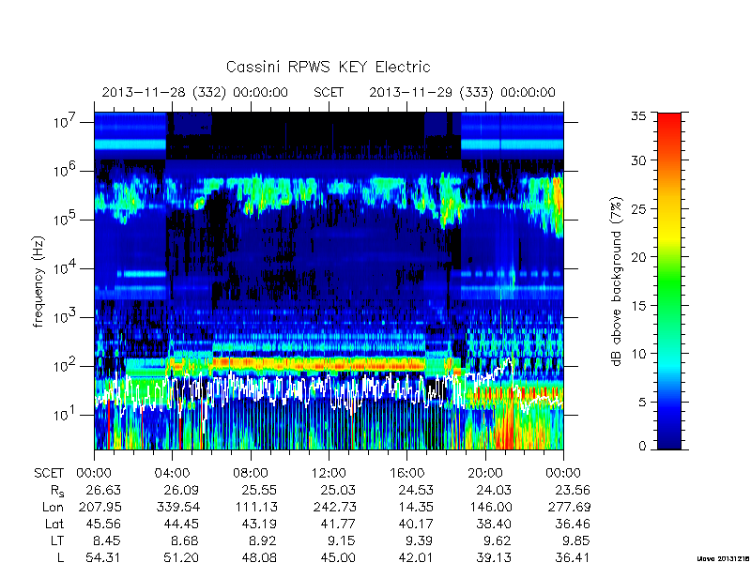Click the colorbar value '25'
Viewport: 751px width, 563px height.
point(638,208)
